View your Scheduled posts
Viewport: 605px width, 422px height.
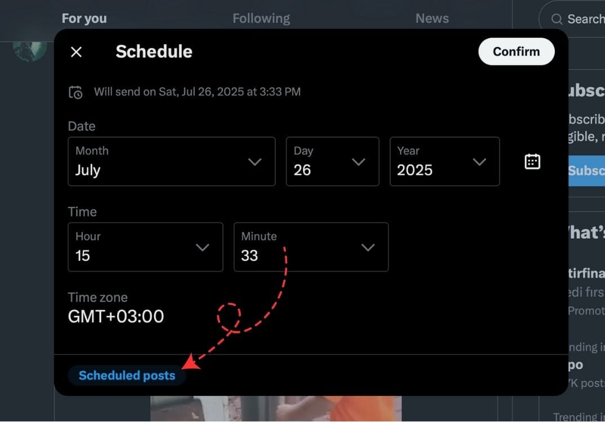coord(127,375)
